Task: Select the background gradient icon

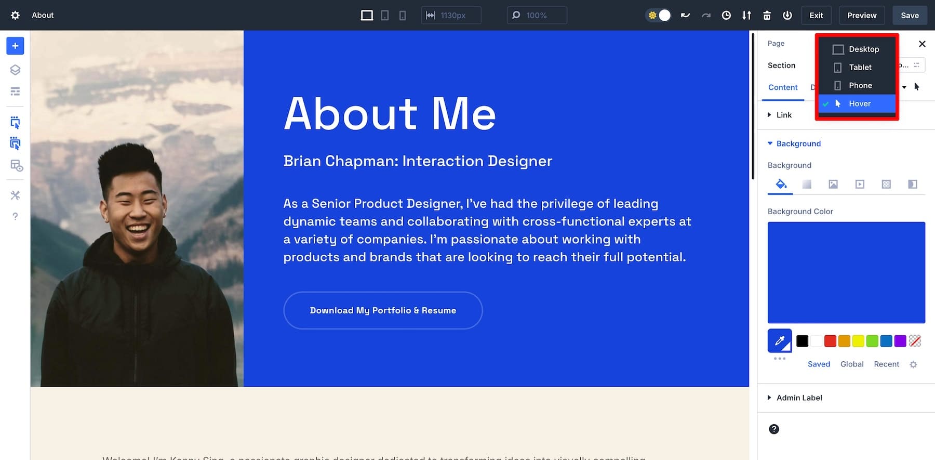Action: pos(807,184)
